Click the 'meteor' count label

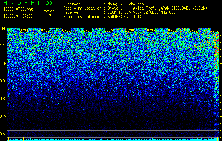pos(50,11)
